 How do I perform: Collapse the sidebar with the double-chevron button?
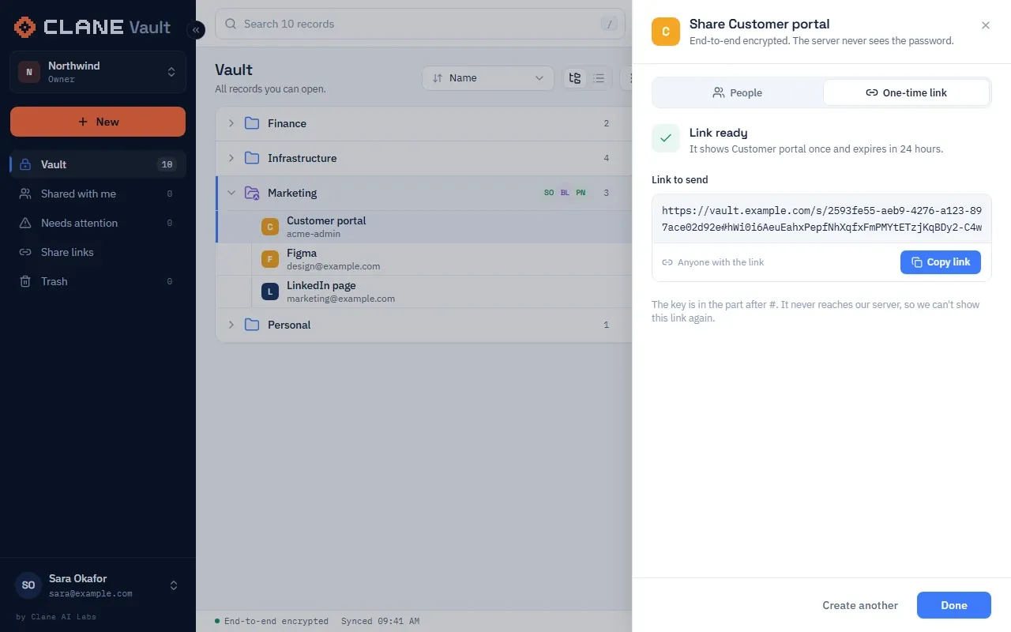coord(196,30)
